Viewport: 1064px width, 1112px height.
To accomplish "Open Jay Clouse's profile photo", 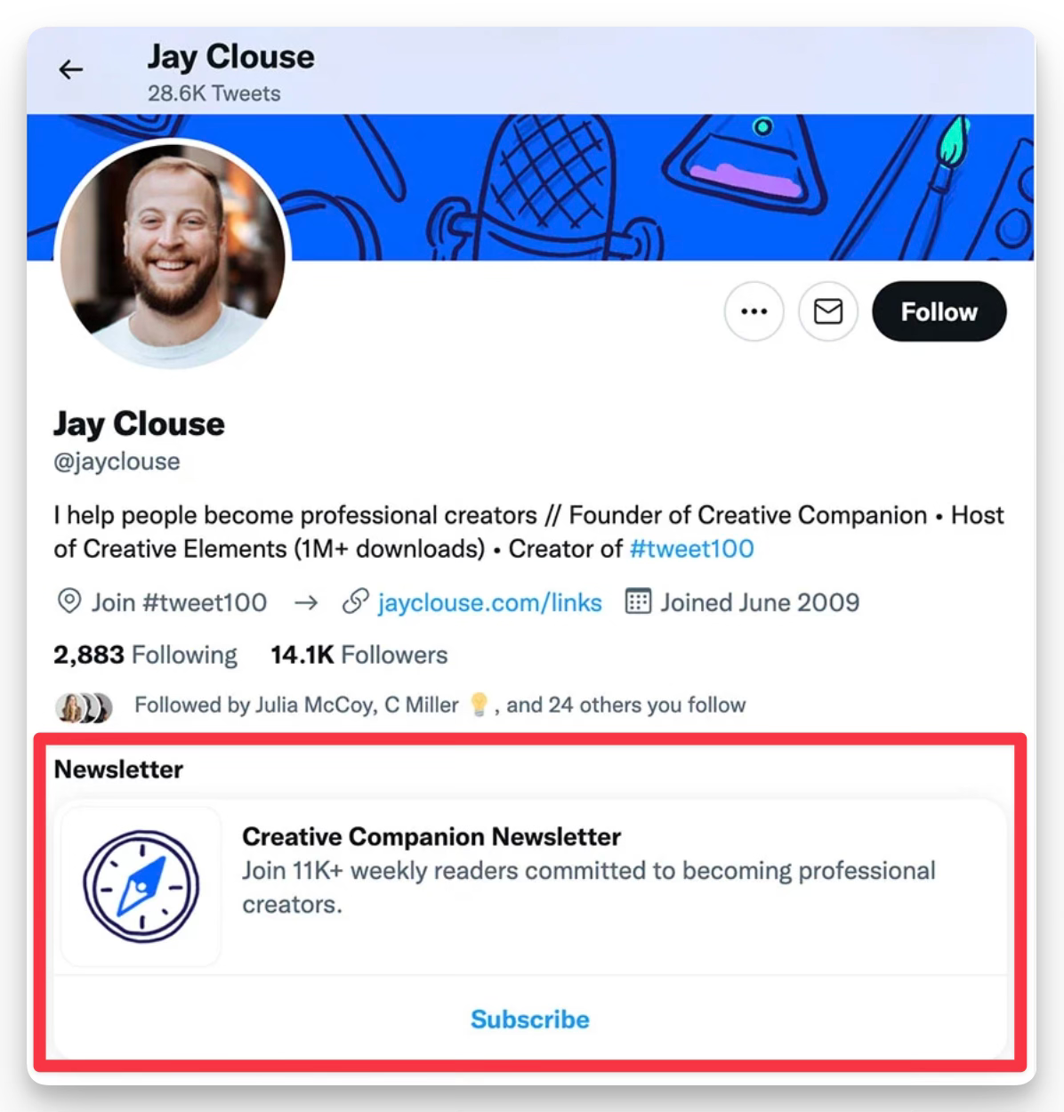I will (173, 254).
